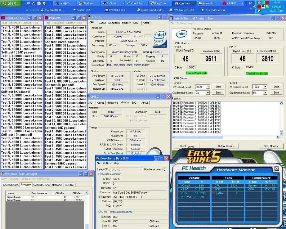Expand the 2 CPU-Z taskbar group arrow

point(123,3)
